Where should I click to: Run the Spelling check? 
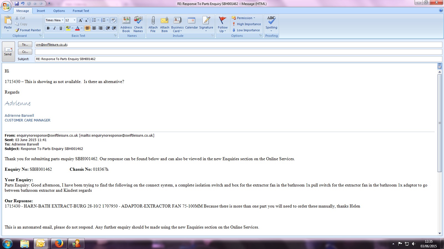(271, 21)
